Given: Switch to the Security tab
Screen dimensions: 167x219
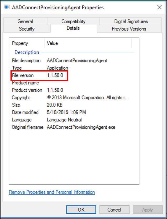Looking at the screenshot, I should (x=27, y=29).
